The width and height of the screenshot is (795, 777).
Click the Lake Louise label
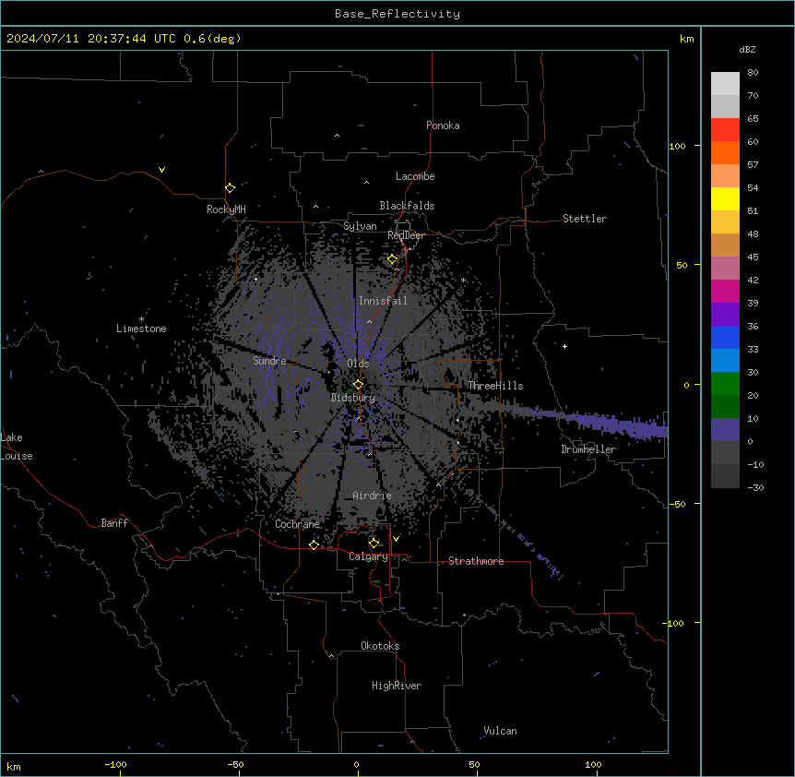(x=17, y=447)
